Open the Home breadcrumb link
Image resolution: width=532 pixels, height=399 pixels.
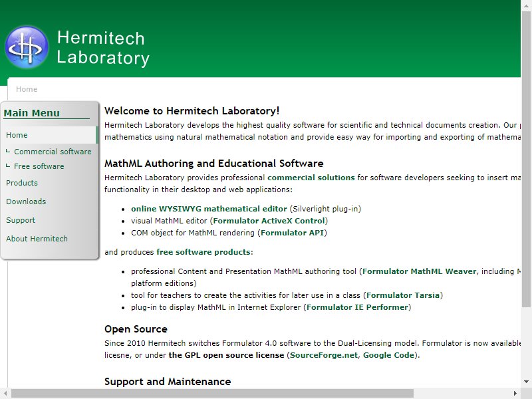[27, 89]
